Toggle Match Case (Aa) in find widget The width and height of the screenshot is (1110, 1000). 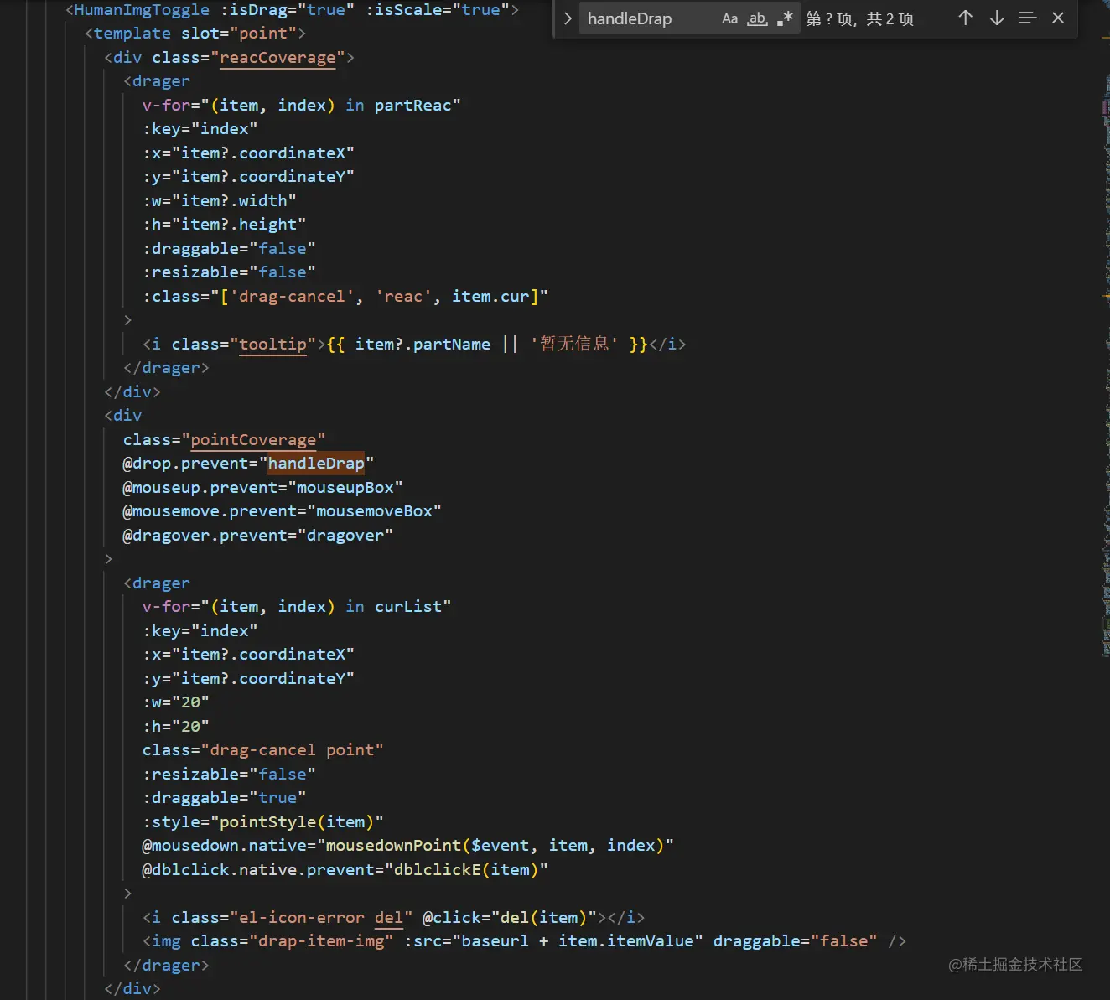click(730, 18)
